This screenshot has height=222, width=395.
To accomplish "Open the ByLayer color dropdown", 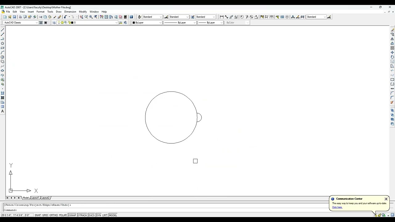I will [147, 23].
